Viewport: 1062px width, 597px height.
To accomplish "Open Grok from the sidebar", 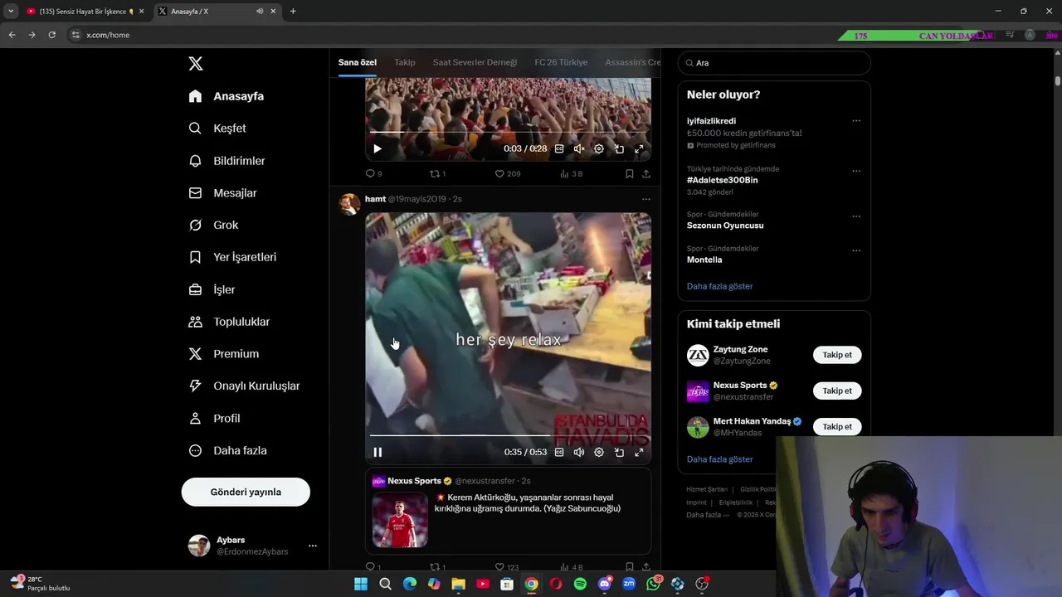I will tap(213, 226).
